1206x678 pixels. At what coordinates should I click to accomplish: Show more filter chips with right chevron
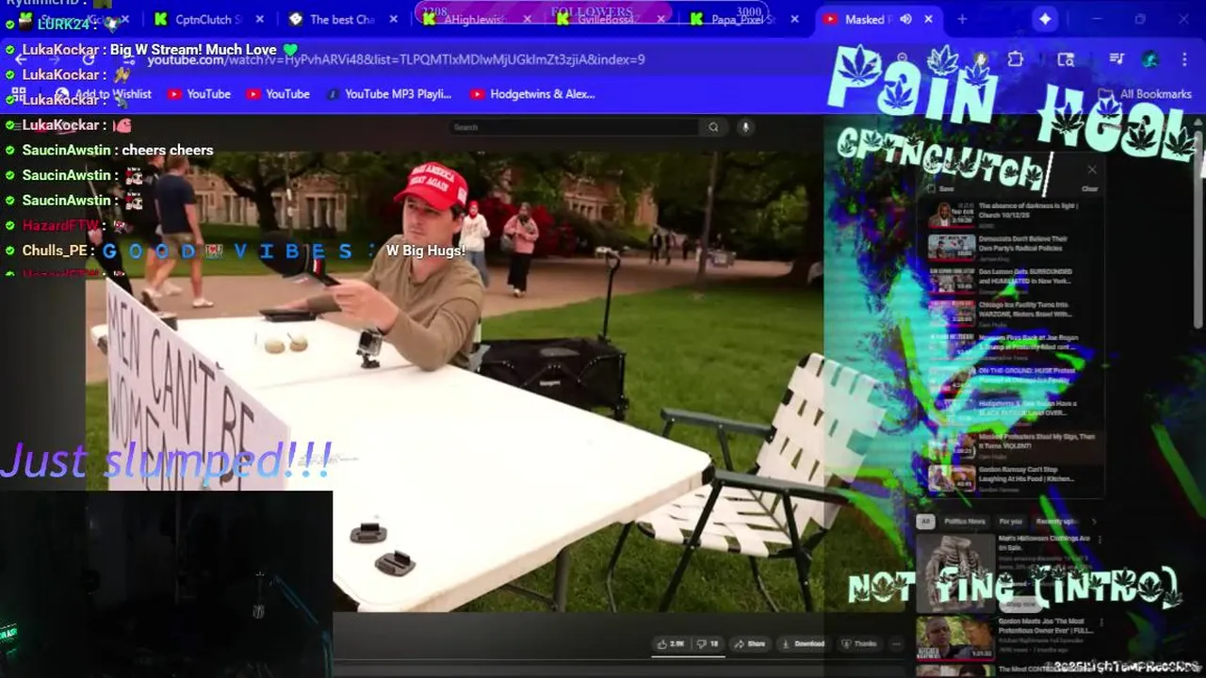[1093, 522]
